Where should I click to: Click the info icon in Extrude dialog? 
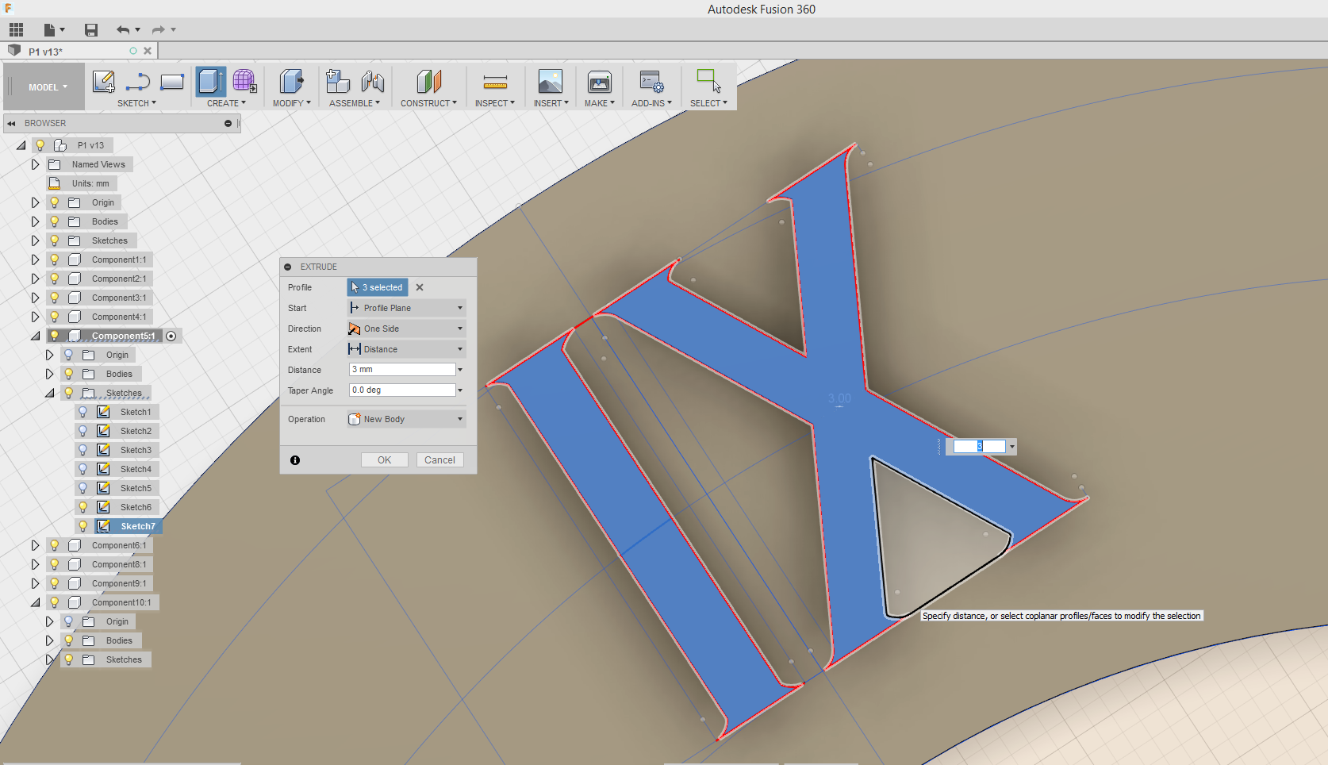(295, 460)
